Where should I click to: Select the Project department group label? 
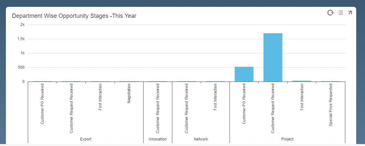point(287,139)
